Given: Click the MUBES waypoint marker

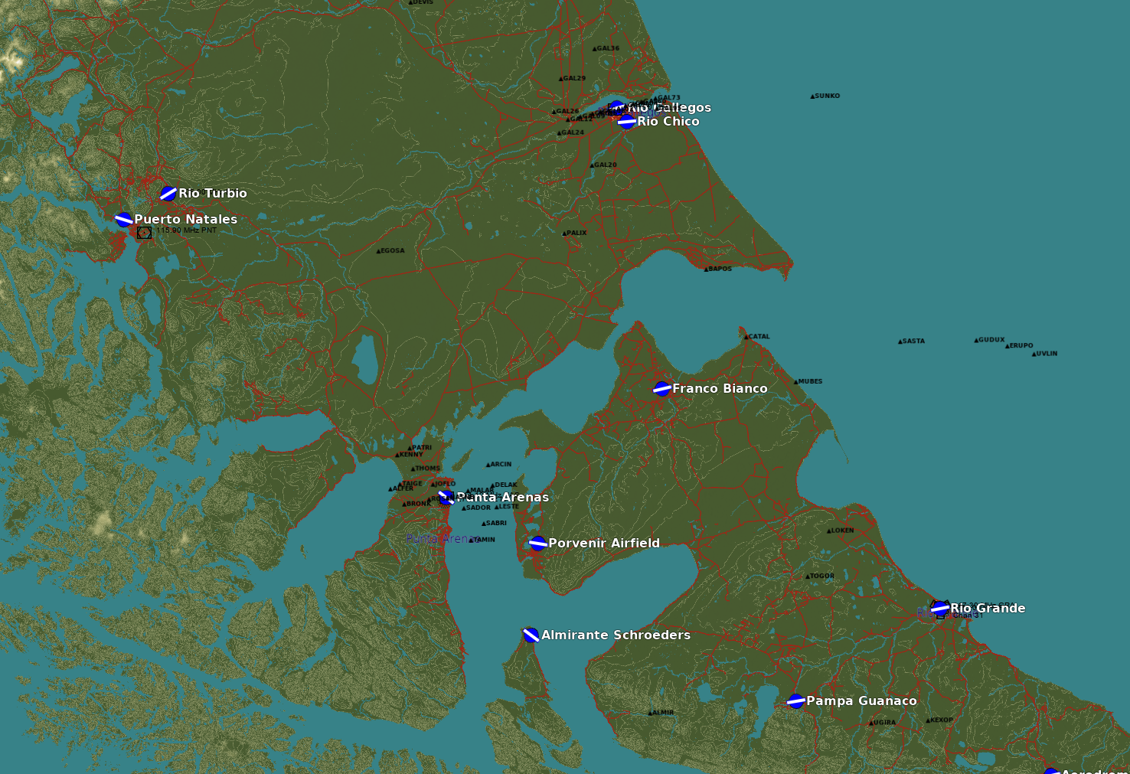Looking at the screenshot, I should tap(796, 382).
